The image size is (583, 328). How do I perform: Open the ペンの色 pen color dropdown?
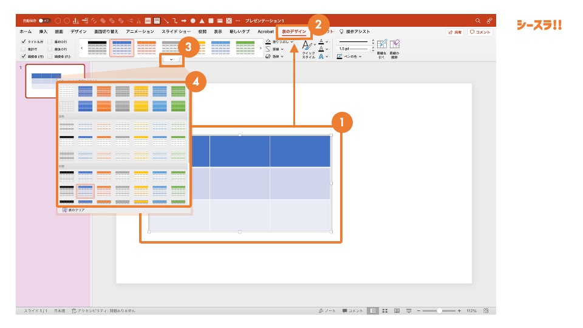pyautogui.click(x=361, y=56)
